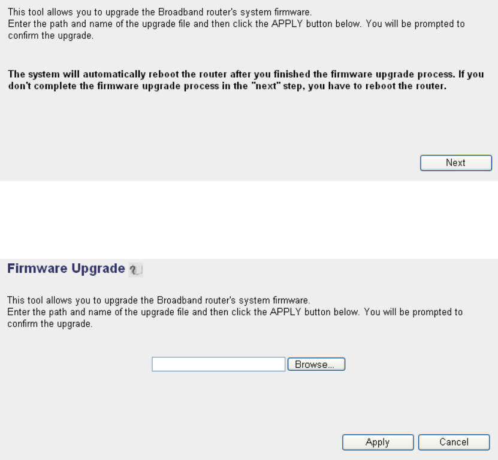Click the bold line starting "don't complete"

click(227, 86)
